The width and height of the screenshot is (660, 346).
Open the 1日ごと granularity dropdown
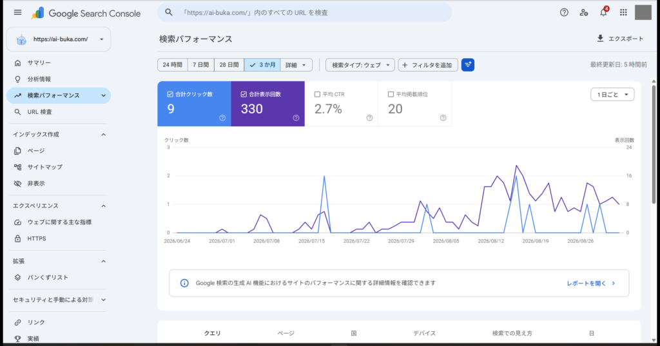pyautogui.click(x=612, y=95)
